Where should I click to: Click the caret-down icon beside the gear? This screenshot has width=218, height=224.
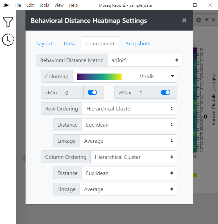coord(207,19)
